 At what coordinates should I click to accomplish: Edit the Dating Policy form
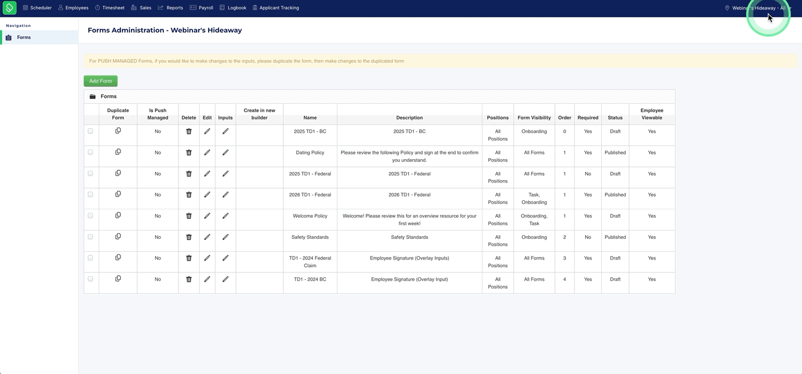click(207, 152)
